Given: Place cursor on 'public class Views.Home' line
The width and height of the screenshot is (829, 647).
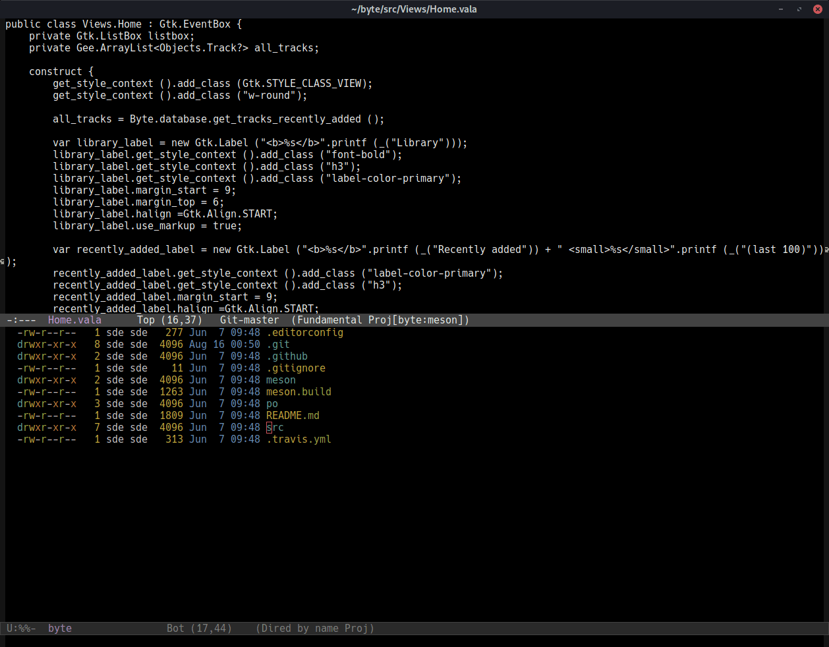Looking at the screenshot, I should [124, 24].
